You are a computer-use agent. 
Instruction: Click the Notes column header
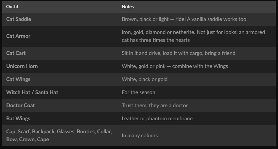pos(128,7)
